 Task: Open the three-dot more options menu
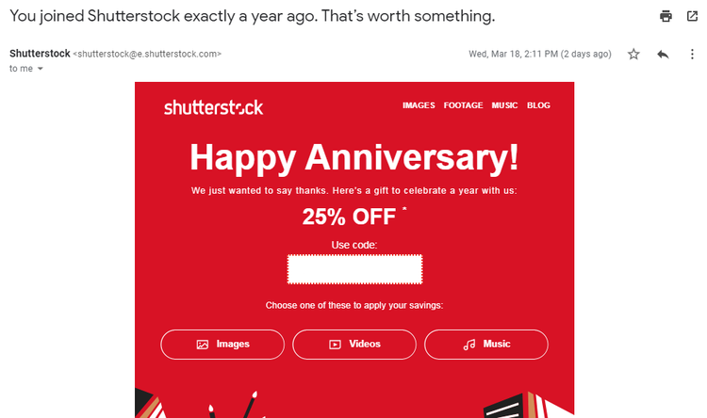point(692,55)
